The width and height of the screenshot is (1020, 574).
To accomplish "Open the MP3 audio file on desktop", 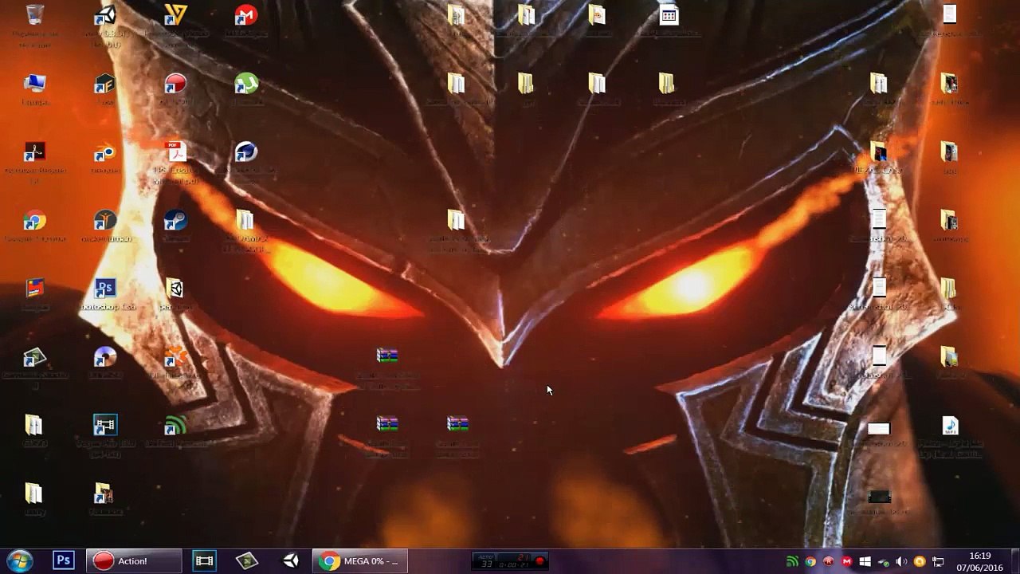I will [x=949, y=427].
